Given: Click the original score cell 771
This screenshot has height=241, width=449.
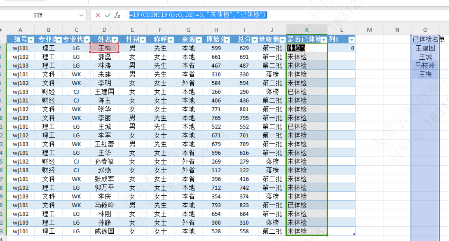Looking at the screenshot, I should [216, 109].
